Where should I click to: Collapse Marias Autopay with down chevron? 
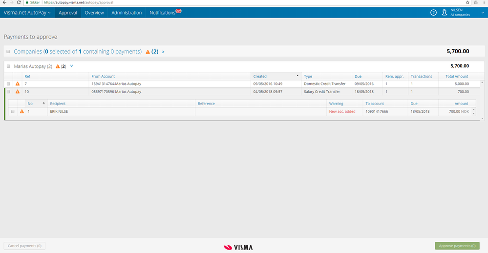(x=72, y=66)
